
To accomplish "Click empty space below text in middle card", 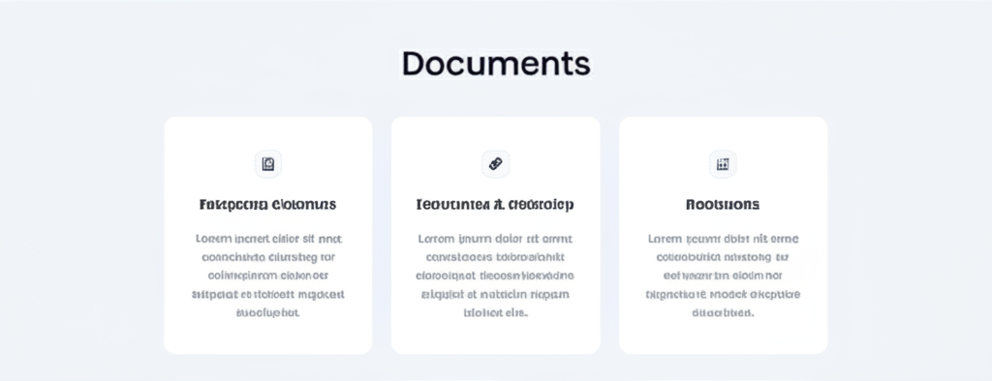I will pos(495,337).
